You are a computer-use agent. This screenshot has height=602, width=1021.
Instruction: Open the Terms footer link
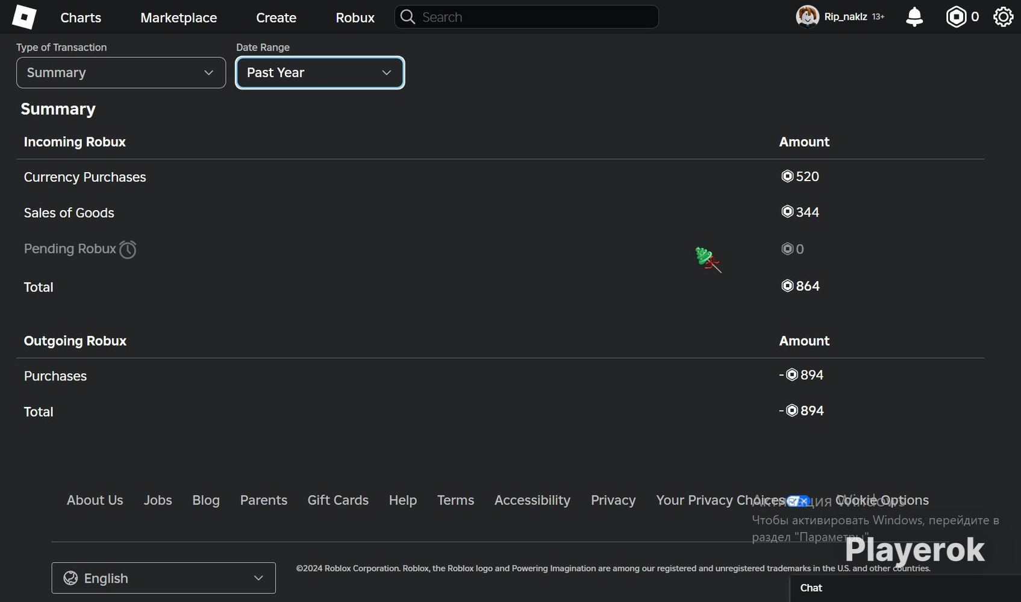coord(455,500)
